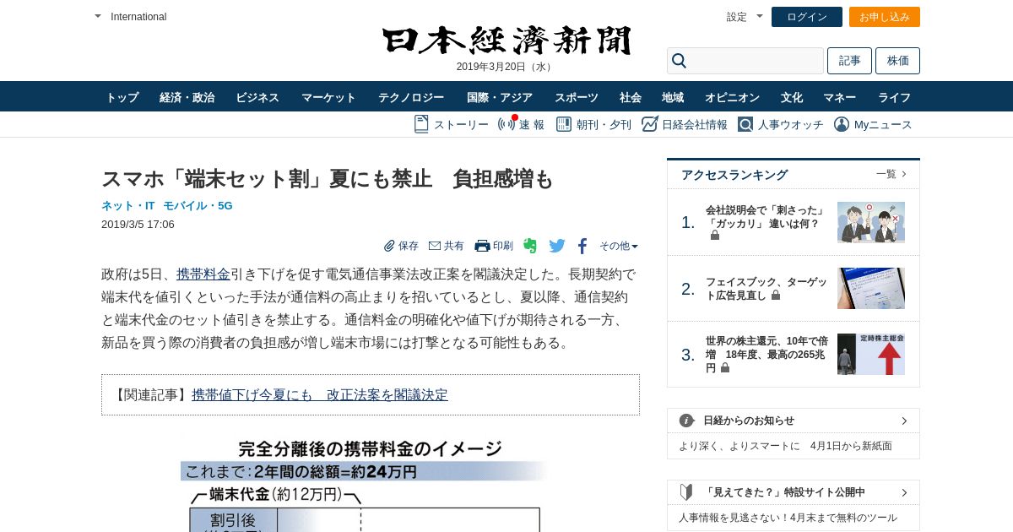Click the ログイン button
The width and height of the screenshot is (1013, 532).
(x=807, y=17)
